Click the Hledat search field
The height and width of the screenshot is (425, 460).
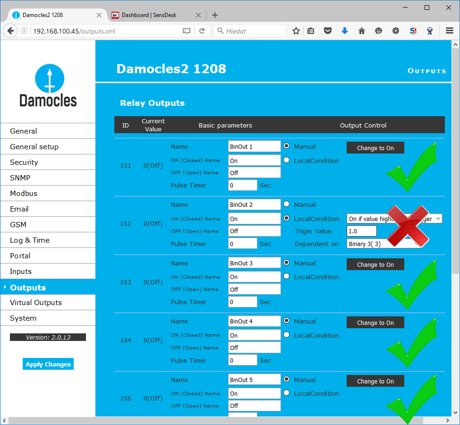click(250, 31)
